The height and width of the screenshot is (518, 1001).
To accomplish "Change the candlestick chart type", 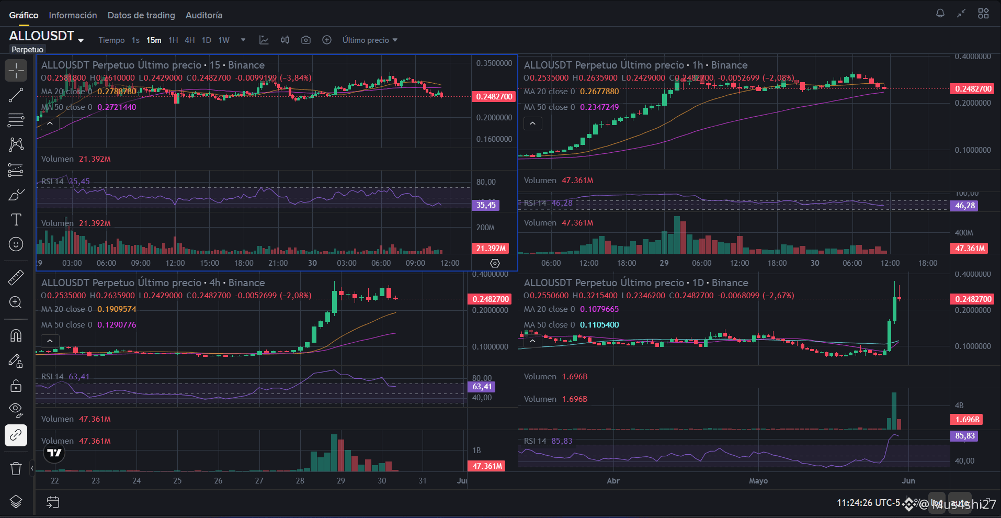I will pos(285,40).
